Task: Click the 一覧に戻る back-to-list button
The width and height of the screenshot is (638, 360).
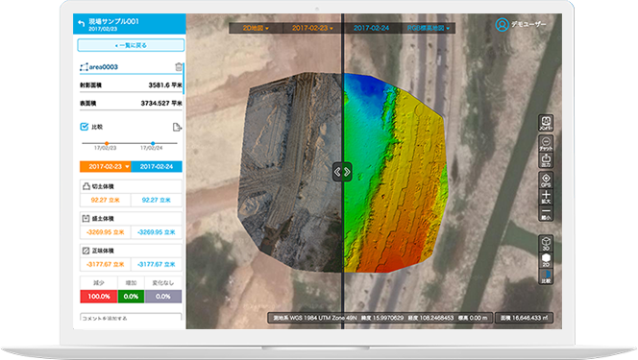Action: [x=131, y=45]
